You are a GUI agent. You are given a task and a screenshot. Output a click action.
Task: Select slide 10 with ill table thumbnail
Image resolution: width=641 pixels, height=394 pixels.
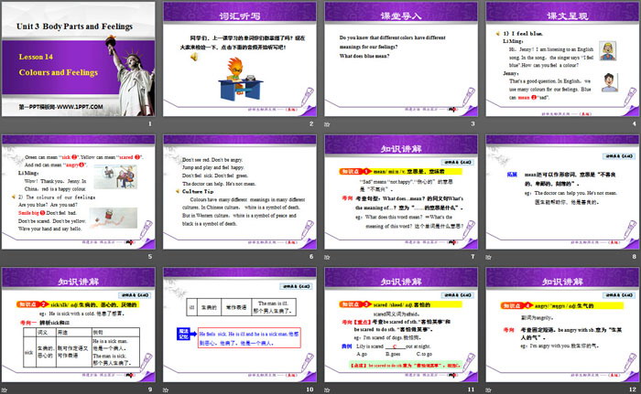click(240, 325)
